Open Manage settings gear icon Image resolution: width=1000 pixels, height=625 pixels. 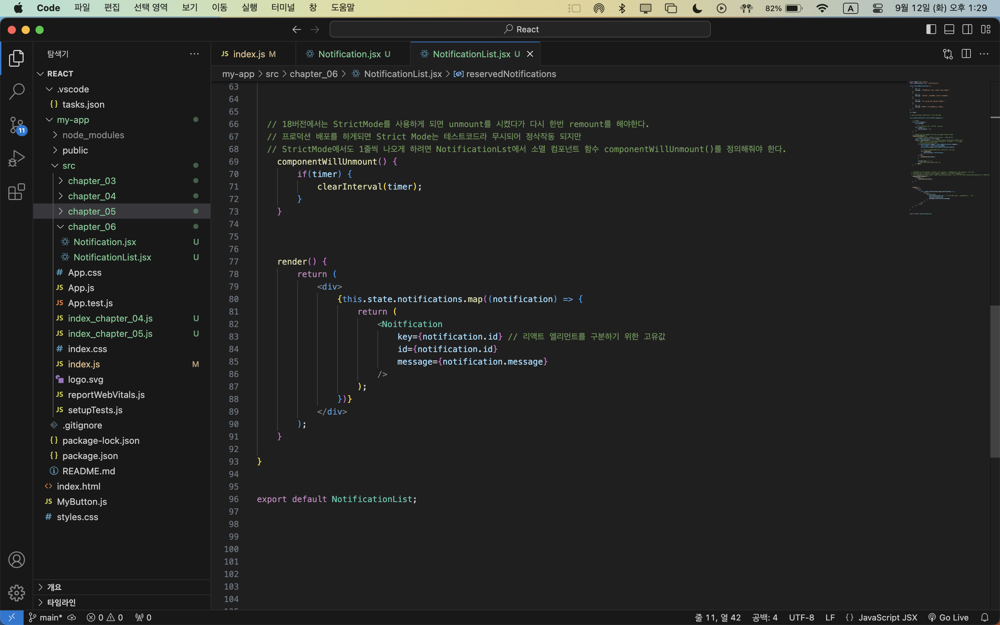click(x=17, y=593)
